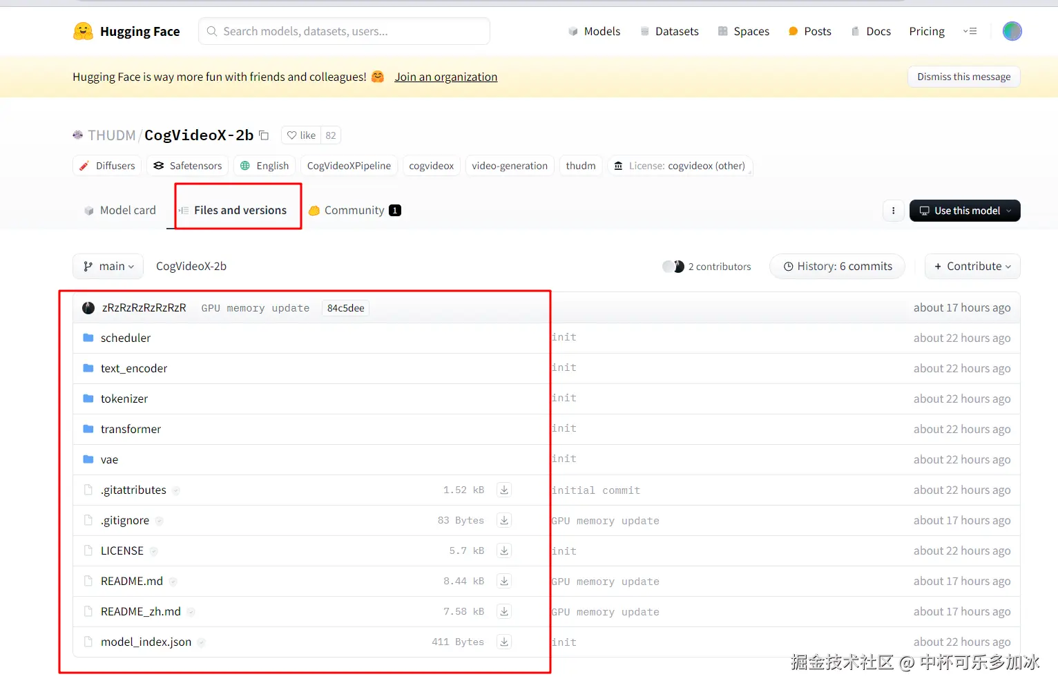Viewport: 1058px width, 690px height.
Task: Click CogVideoX-2b breadcrumb path
Action: [x=191, y=267]
